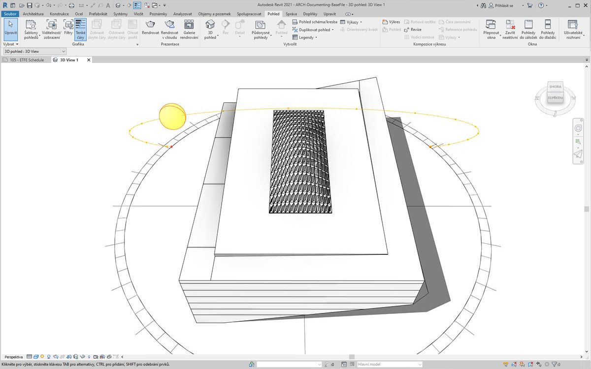This screenshot has height=369, width=591.
Task: Click Pohledy do záložek tab views
Action: pyautogui.click(x=528, y=30)
